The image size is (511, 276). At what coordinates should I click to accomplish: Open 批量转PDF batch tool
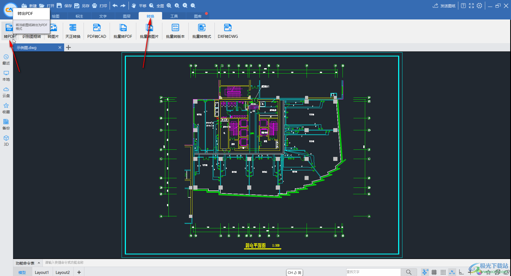(123, 31)
